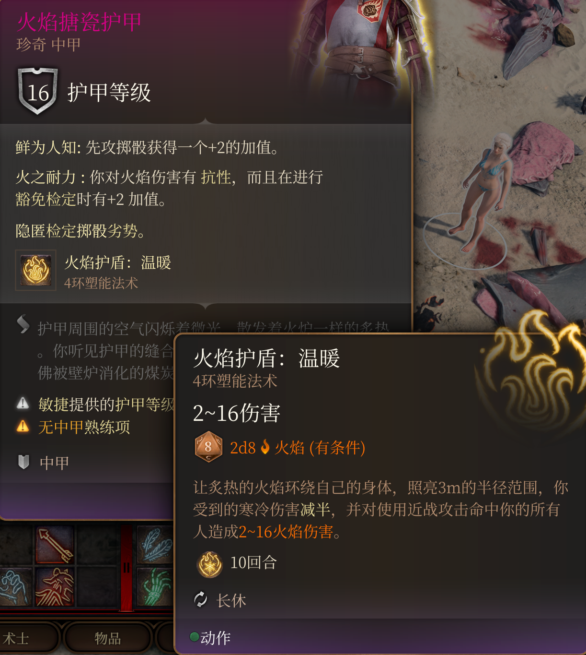
Task: Click the 中甲 shield icon
Action: click(23, 462)
